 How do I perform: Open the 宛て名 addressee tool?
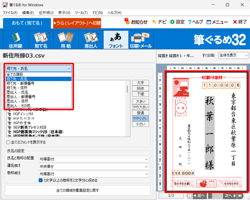coord(41,40)
